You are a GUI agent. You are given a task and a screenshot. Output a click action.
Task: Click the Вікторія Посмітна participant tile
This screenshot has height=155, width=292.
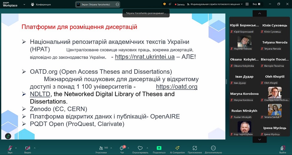coord(275,60)
